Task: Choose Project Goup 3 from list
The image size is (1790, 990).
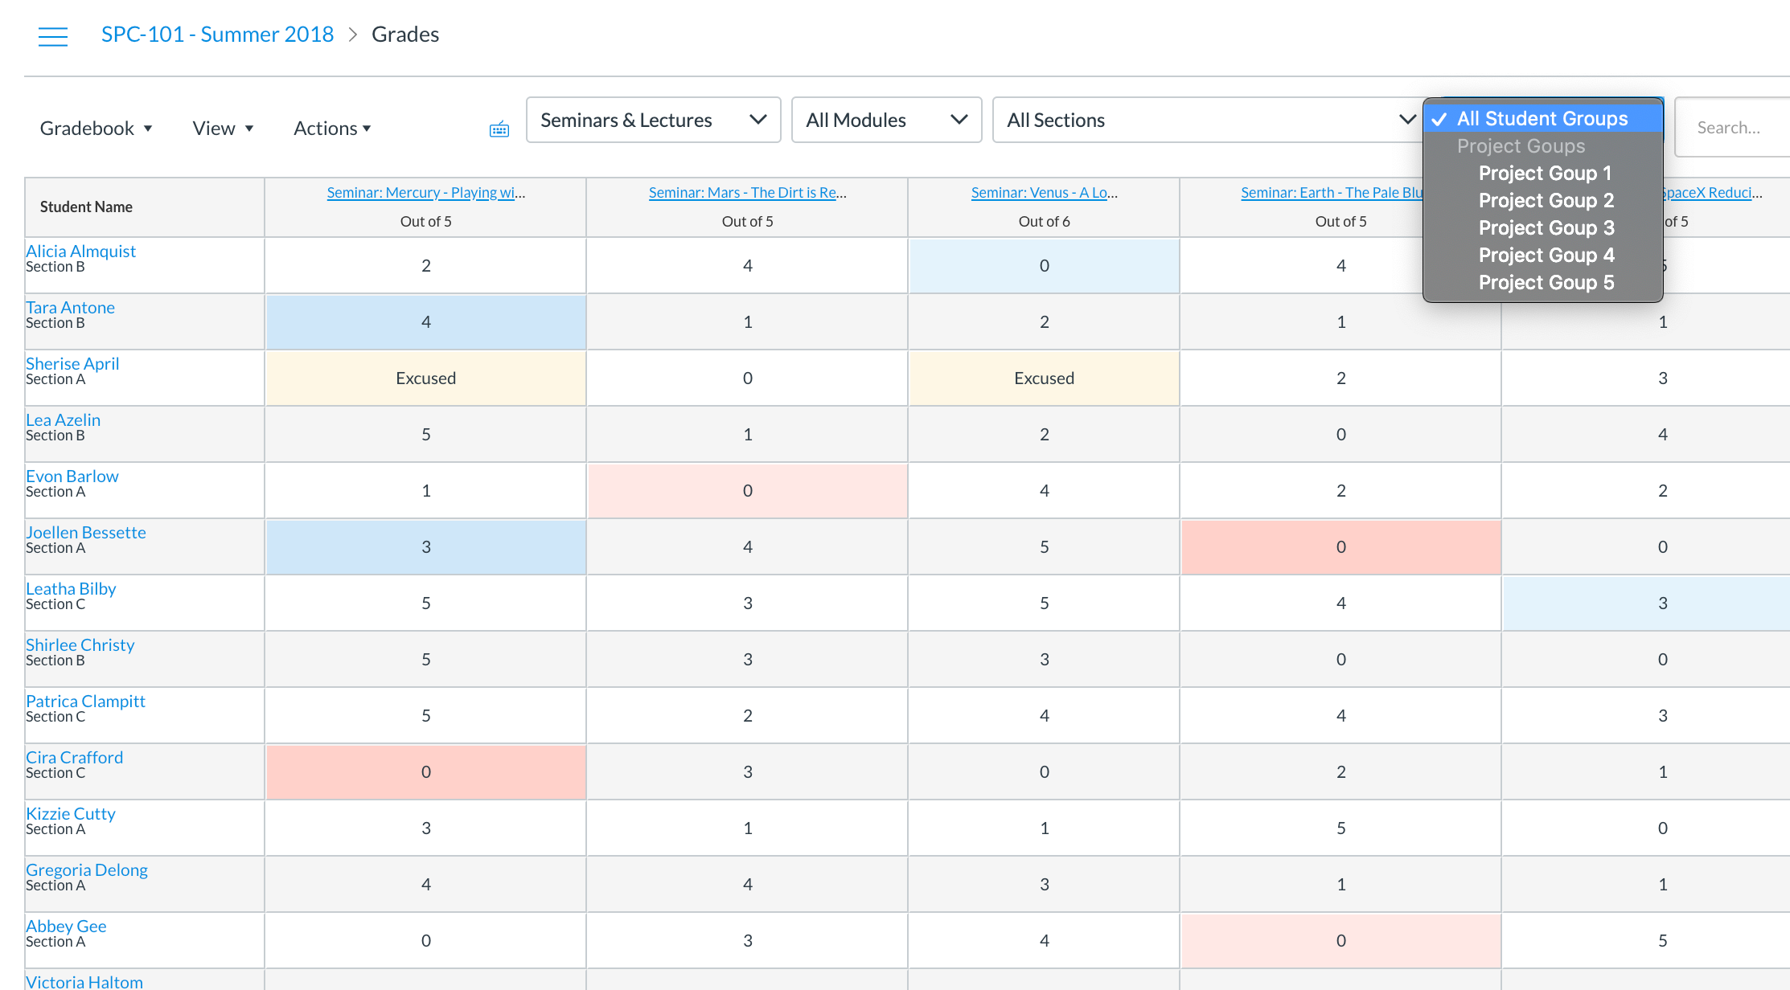Action: click(1546, 228)
